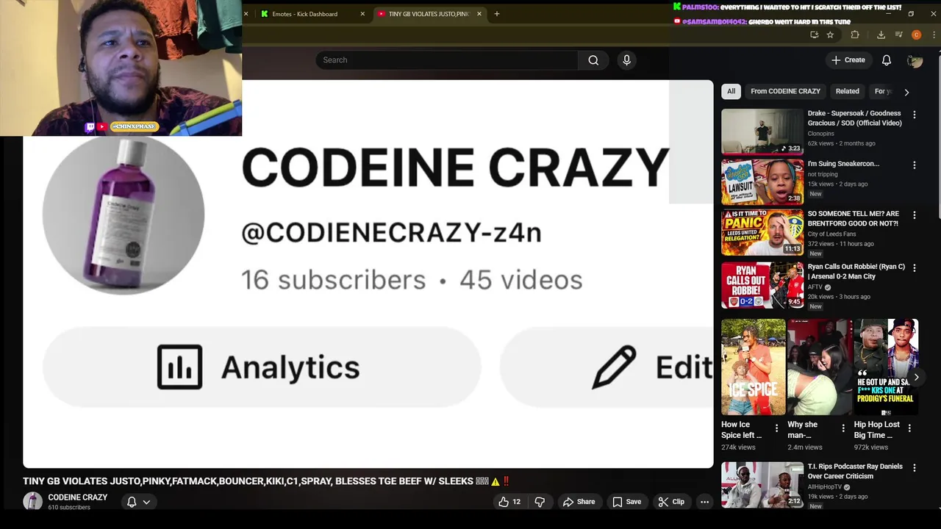Image resolution: width=941 pixels, height=529 pixels.
Task: Install the page as app icon
Action: 814,35
